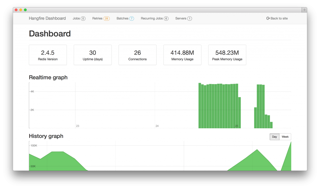Keep history graph on Day view

274,137
